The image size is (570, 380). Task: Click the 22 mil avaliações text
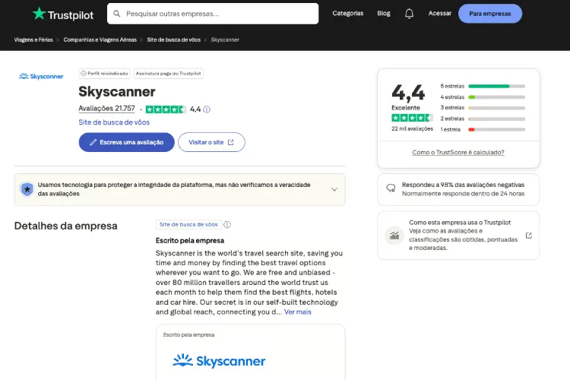point(412,128)
